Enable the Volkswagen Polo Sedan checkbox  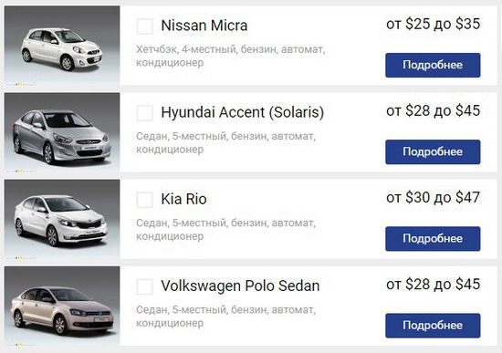pyautogui.click(x=145, y=286)
